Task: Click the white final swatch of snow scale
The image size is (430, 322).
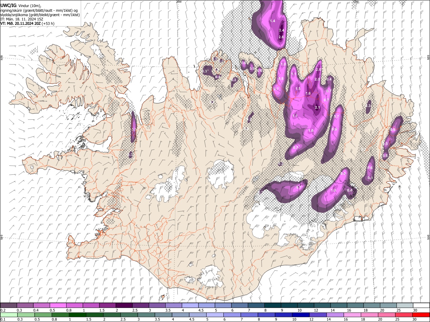Action: click(421, 305)
